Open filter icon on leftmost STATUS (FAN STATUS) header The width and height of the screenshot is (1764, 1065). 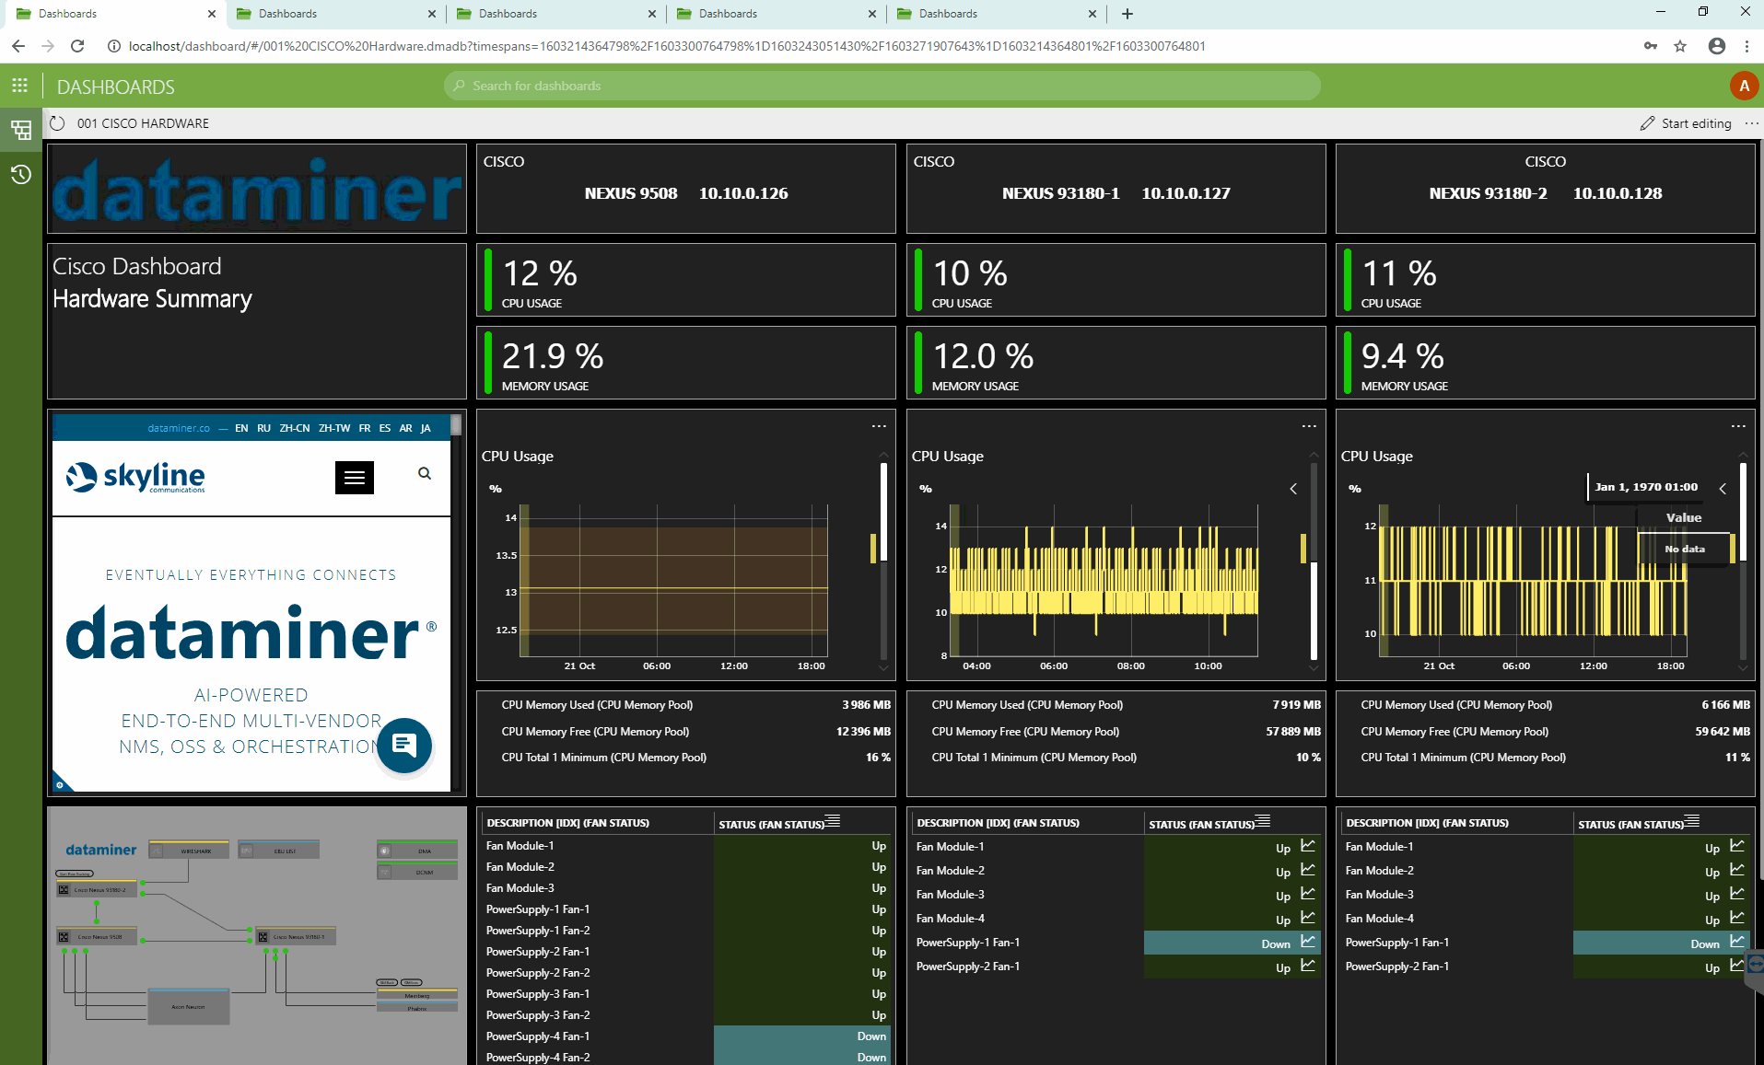coord(833,820)
